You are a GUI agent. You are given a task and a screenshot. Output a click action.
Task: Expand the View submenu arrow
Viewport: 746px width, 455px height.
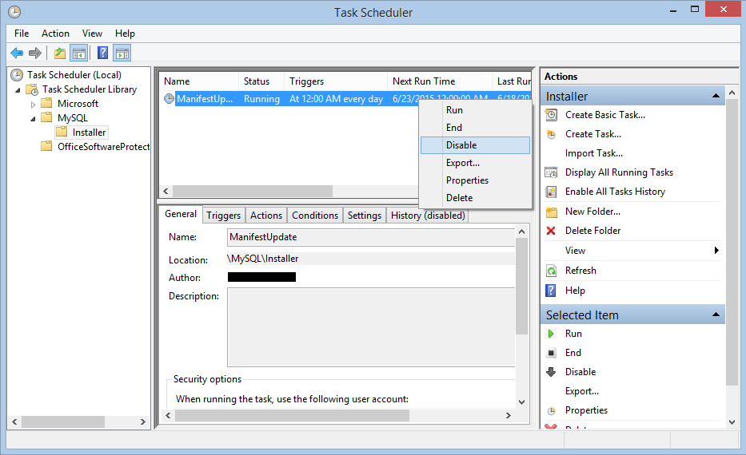(x=716, y=251)
